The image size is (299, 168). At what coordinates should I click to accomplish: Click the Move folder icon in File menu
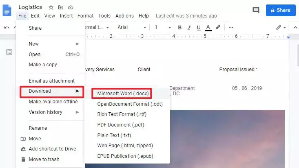(x=23, y=139)
